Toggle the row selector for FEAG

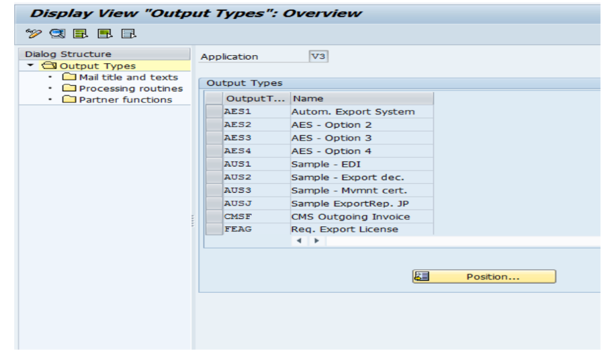coord(214,230)
